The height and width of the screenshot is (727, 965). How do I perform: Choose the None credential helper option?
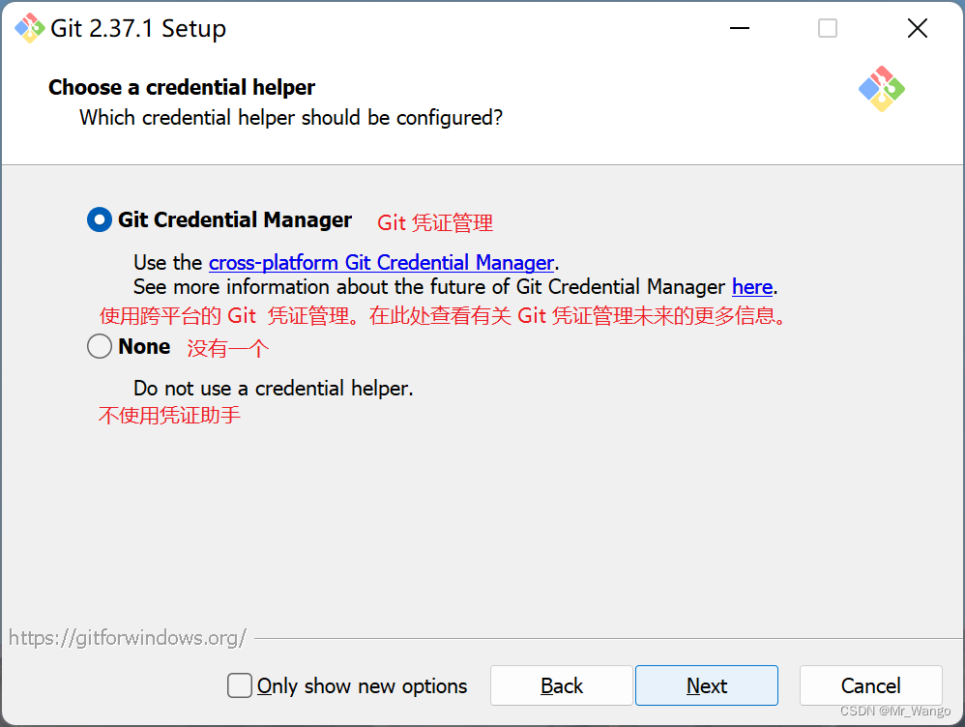point(99,346)
